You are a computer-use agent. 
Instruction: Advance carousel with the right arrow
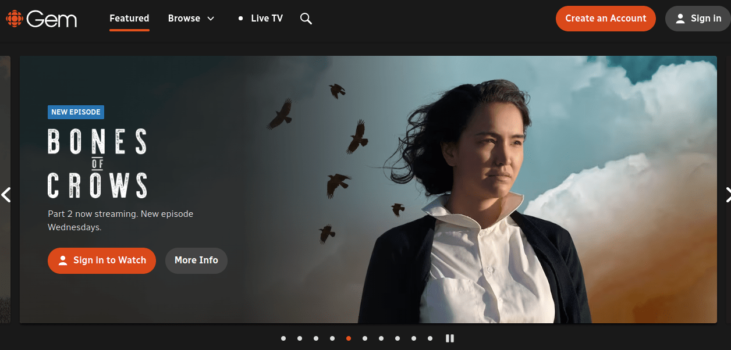(x=726, y=195)
